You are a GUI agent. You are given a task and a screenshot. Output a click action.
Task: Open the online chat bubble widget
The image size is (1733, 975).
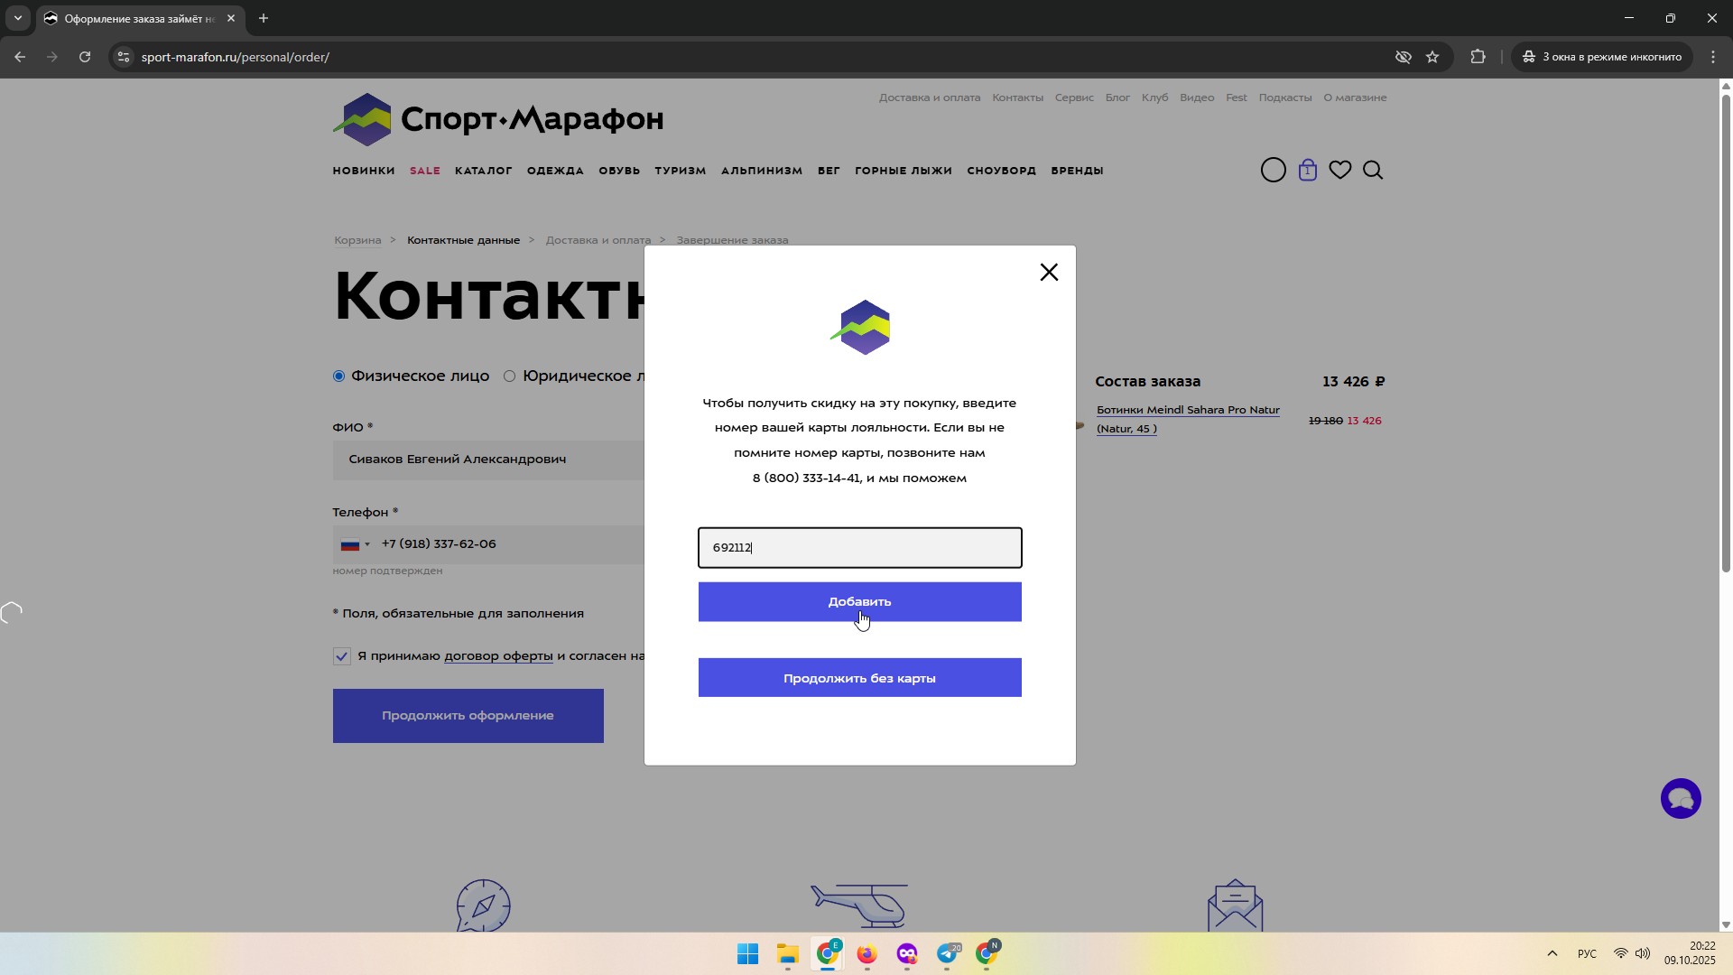(x=1680, y=799)
